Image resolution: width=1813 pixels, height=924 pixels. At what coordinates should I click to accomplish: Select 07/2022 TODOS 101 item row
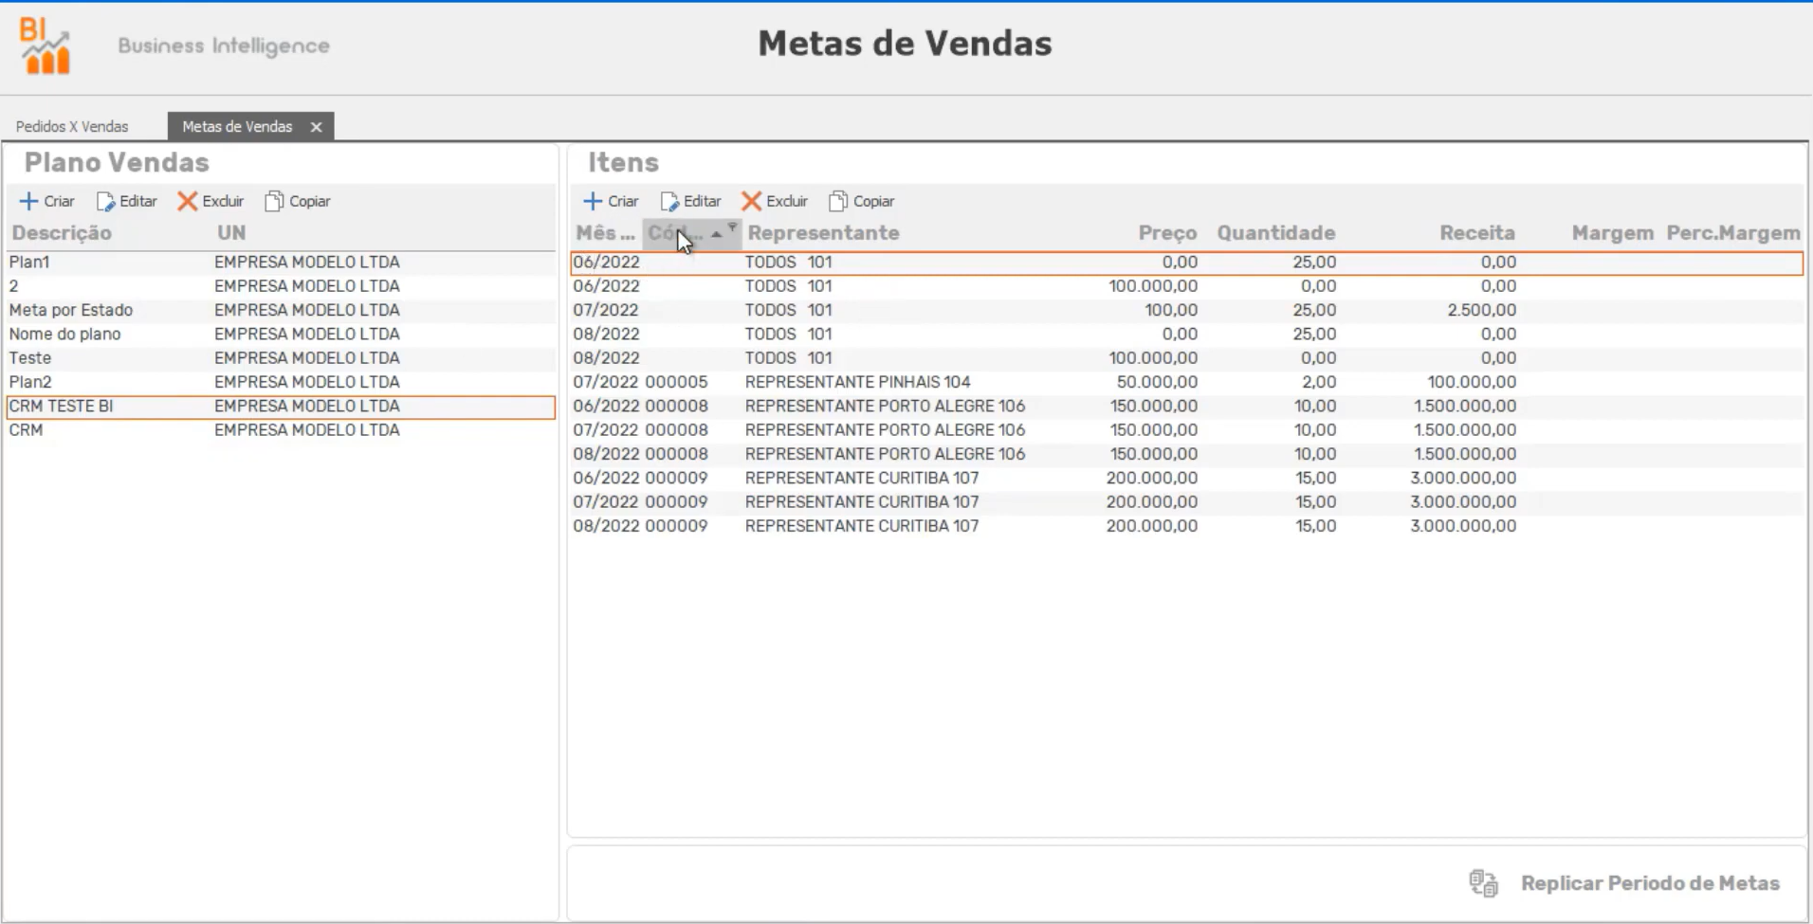tap(1186, 310)
